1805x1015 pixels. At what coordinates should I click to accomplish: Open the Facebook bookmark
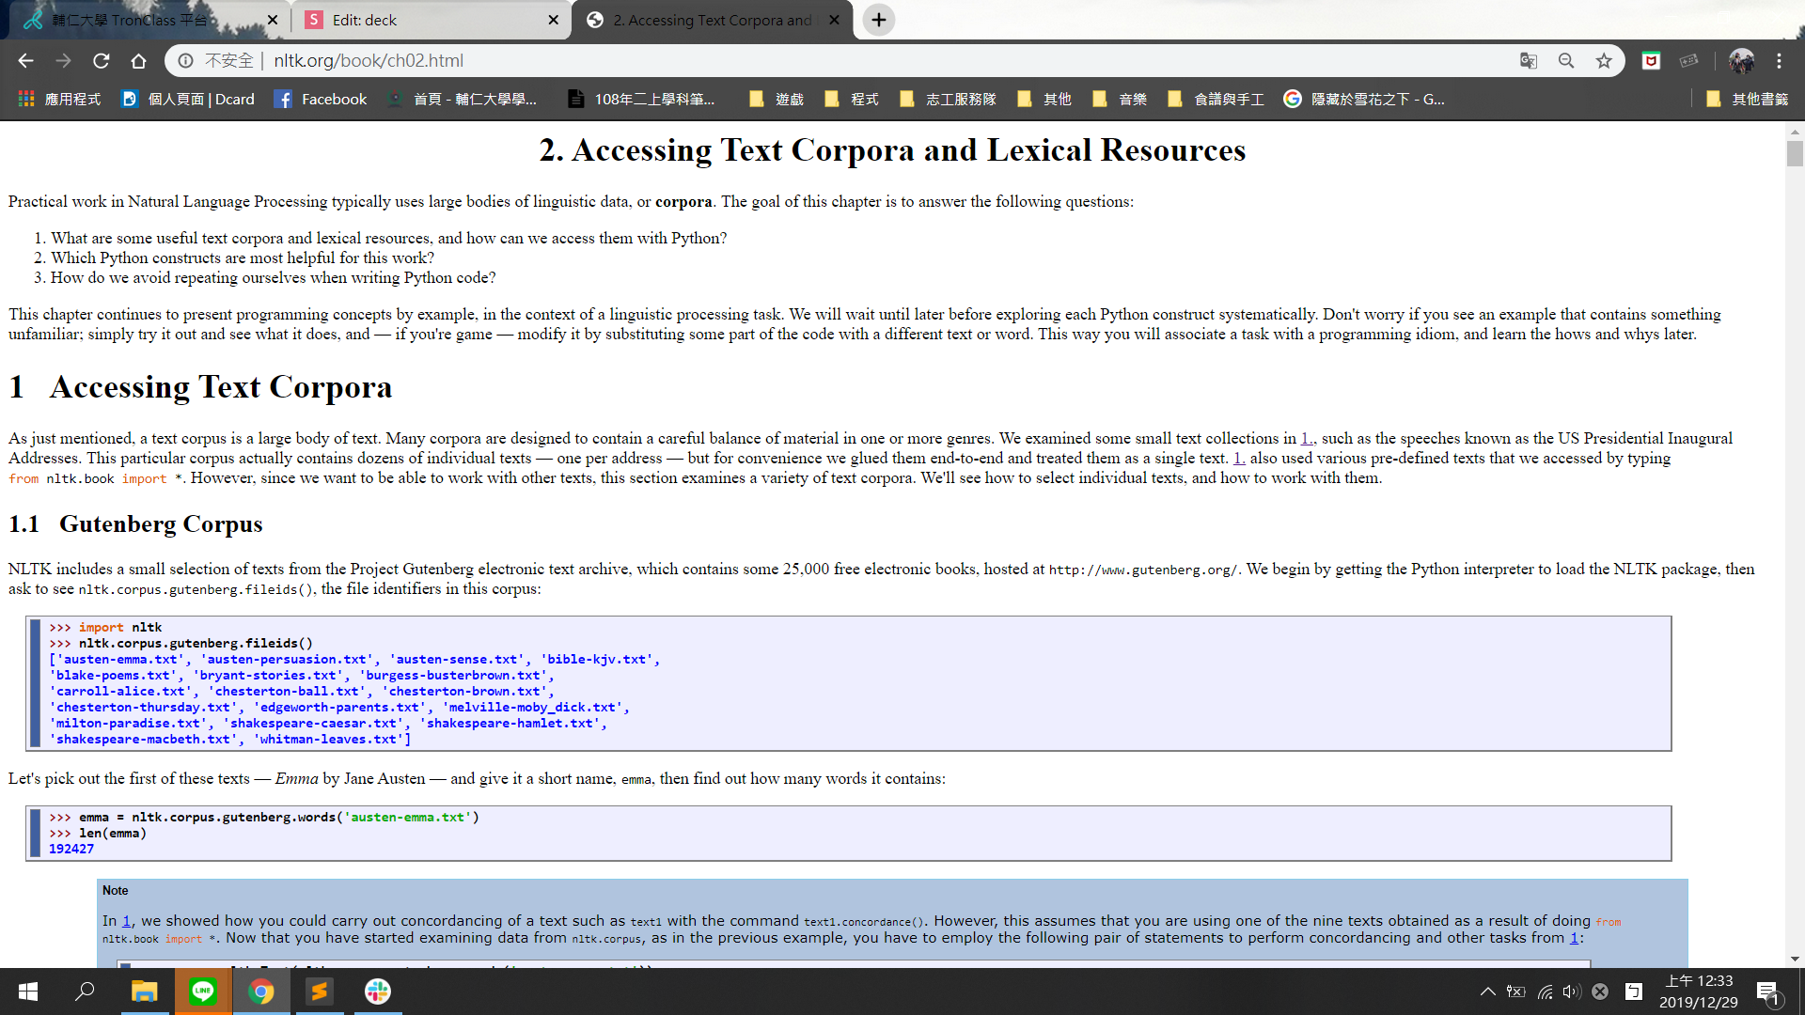coord(321,99)
